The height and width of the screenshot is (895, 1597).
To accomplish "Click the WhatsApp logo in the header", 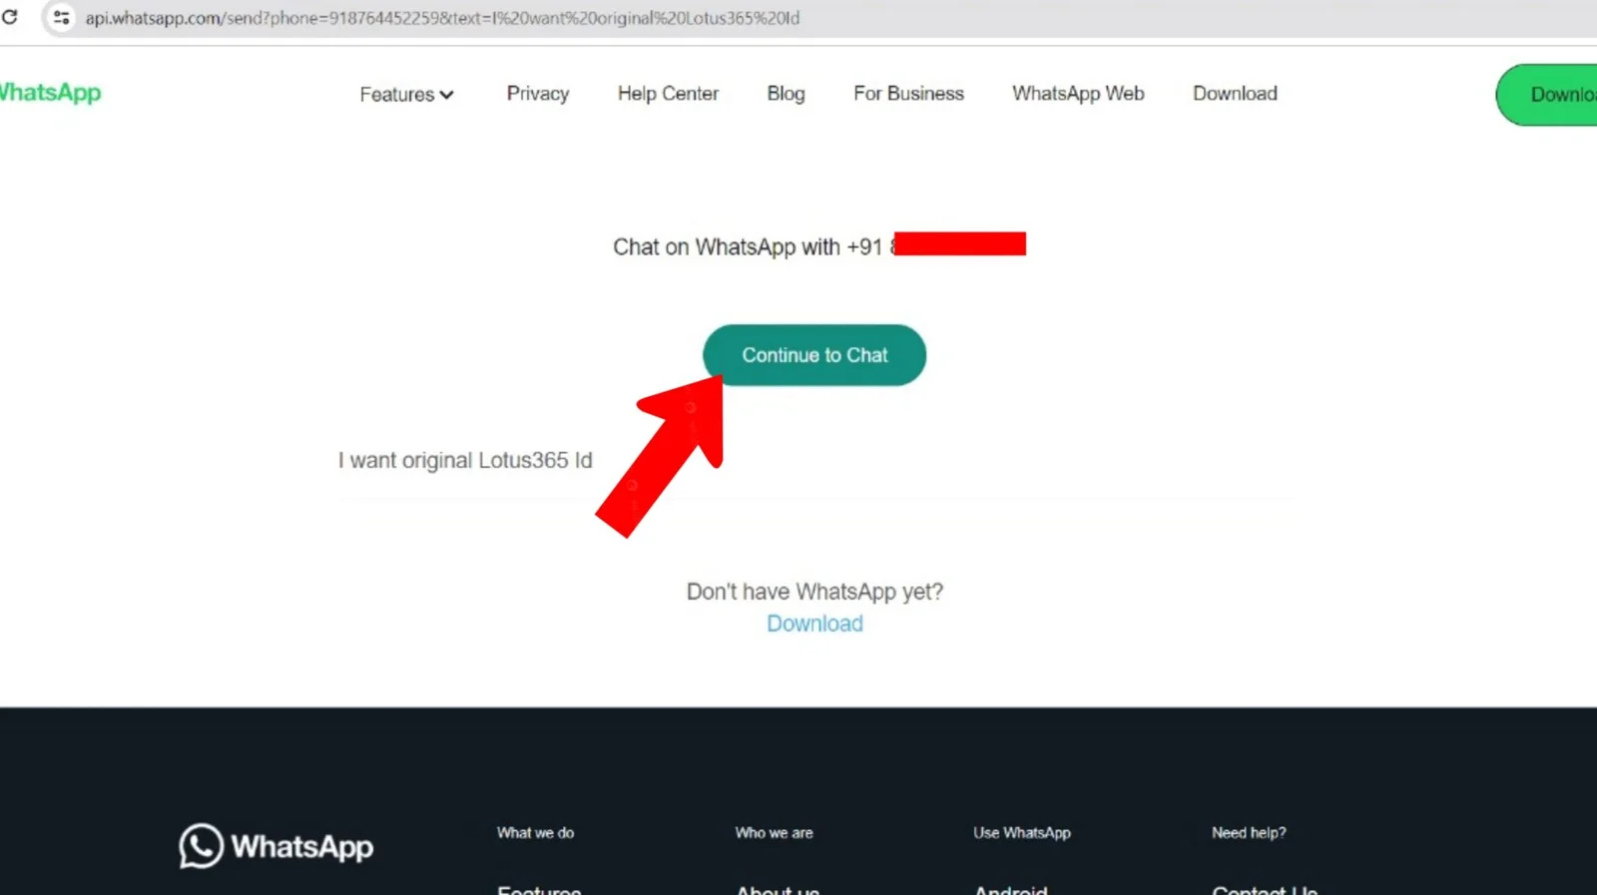I will (x=50, y=93).
